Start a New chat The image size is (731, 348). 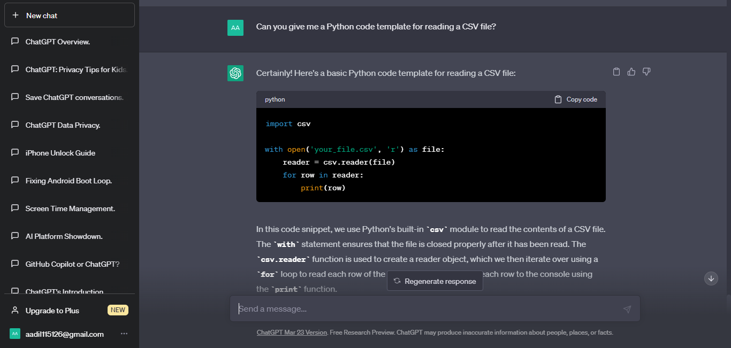pyautogui.click(x=70, y=16)
